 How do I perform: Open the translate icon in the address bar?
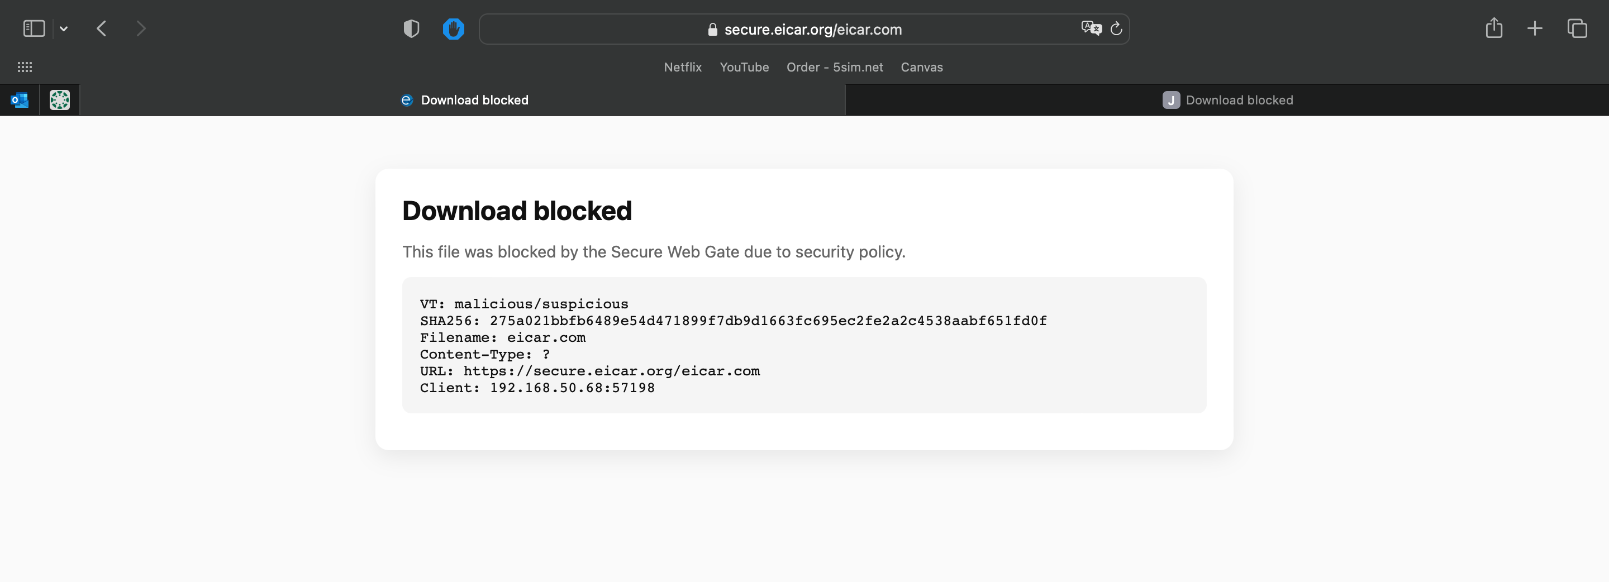[x=1091, y=28]
